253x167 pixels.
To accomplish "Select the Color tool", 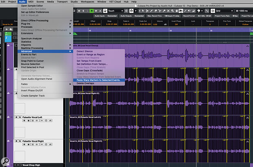I will click(x=193, y=11).
